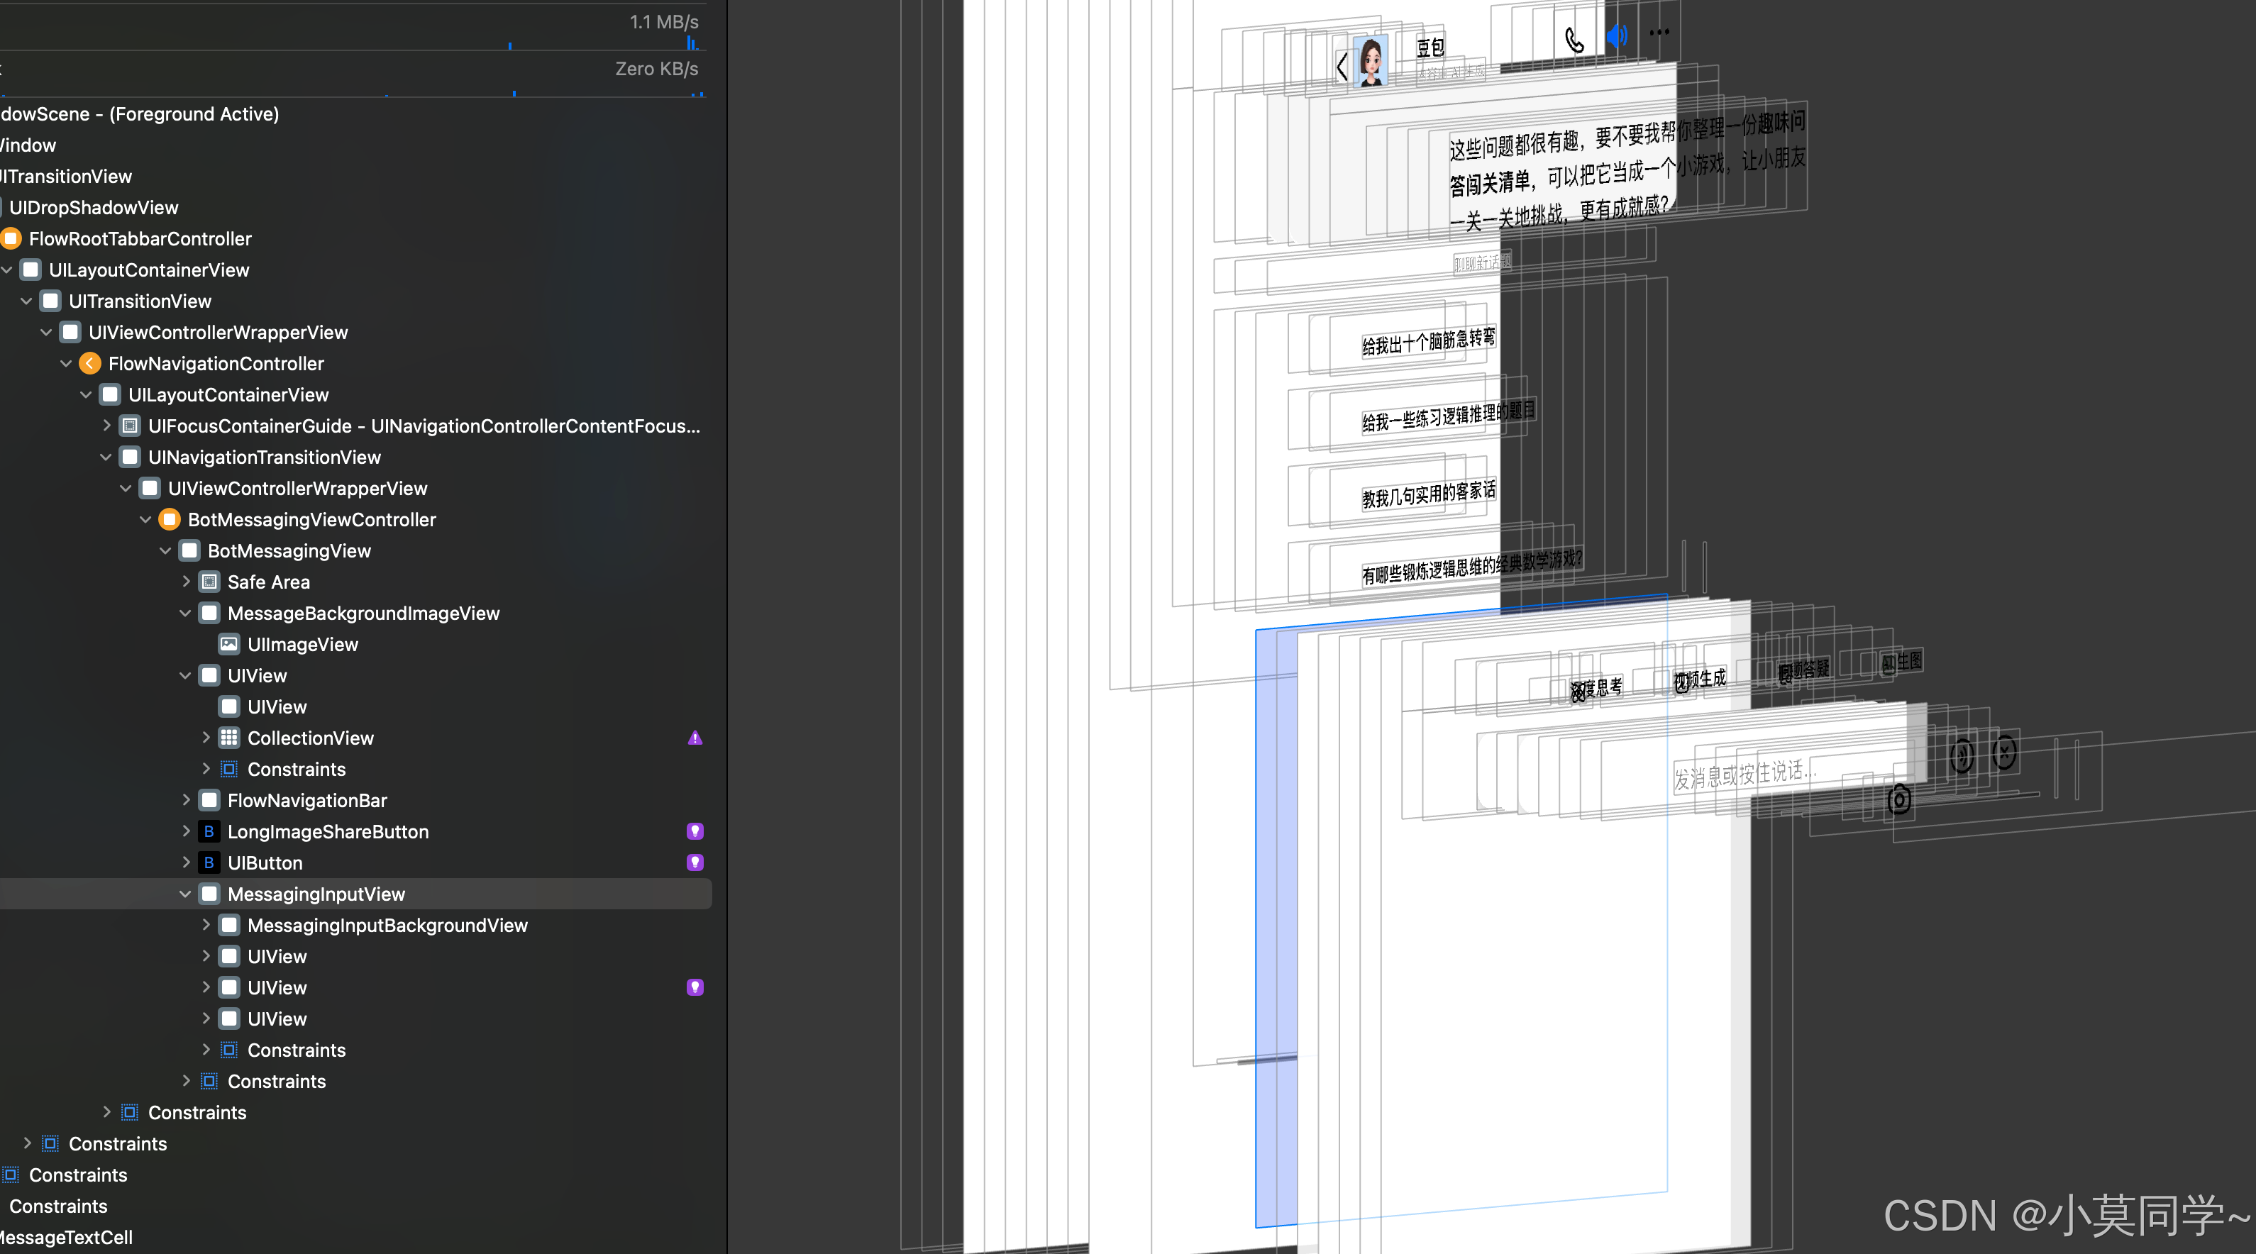The image size is (2256, 1254).
Task: Click the grid icon of CollectionView row
Action: [x=228, y=738]
